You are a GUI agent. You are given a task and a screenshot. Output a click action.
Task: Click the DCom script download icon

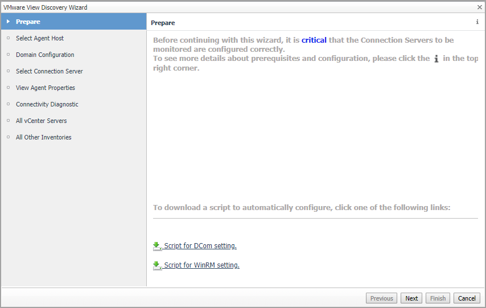(157, 246)
